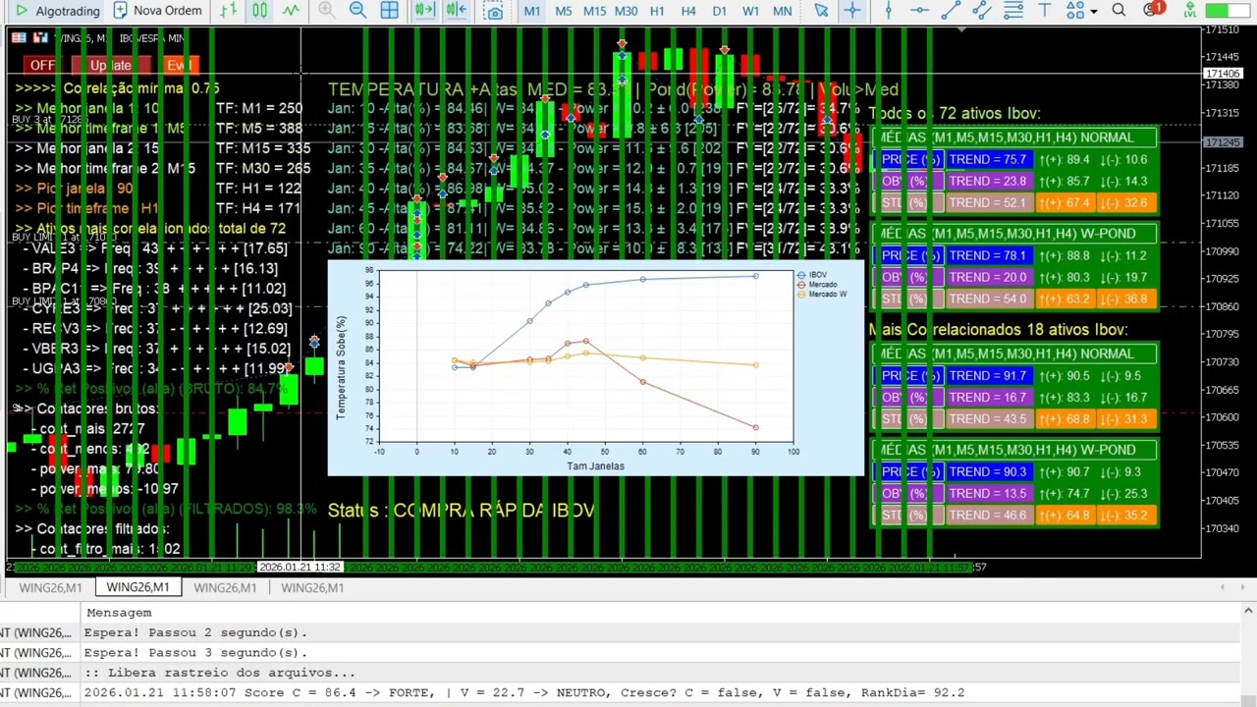Switch chart to candlestick style

(x=259, y=11)
